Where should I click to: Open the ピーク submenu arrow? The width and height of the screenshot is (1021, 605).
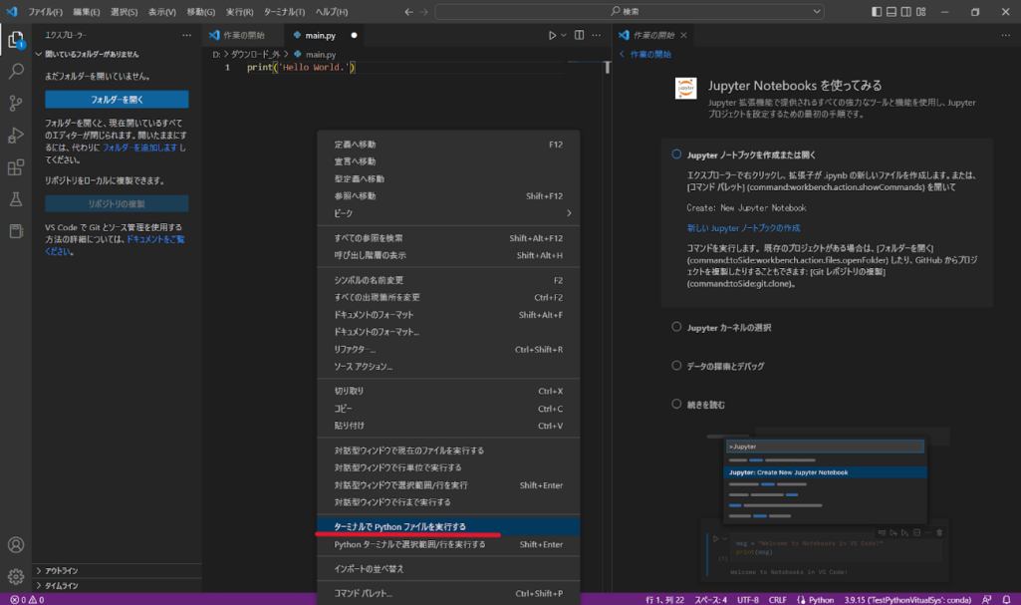(x=569, y=213)
